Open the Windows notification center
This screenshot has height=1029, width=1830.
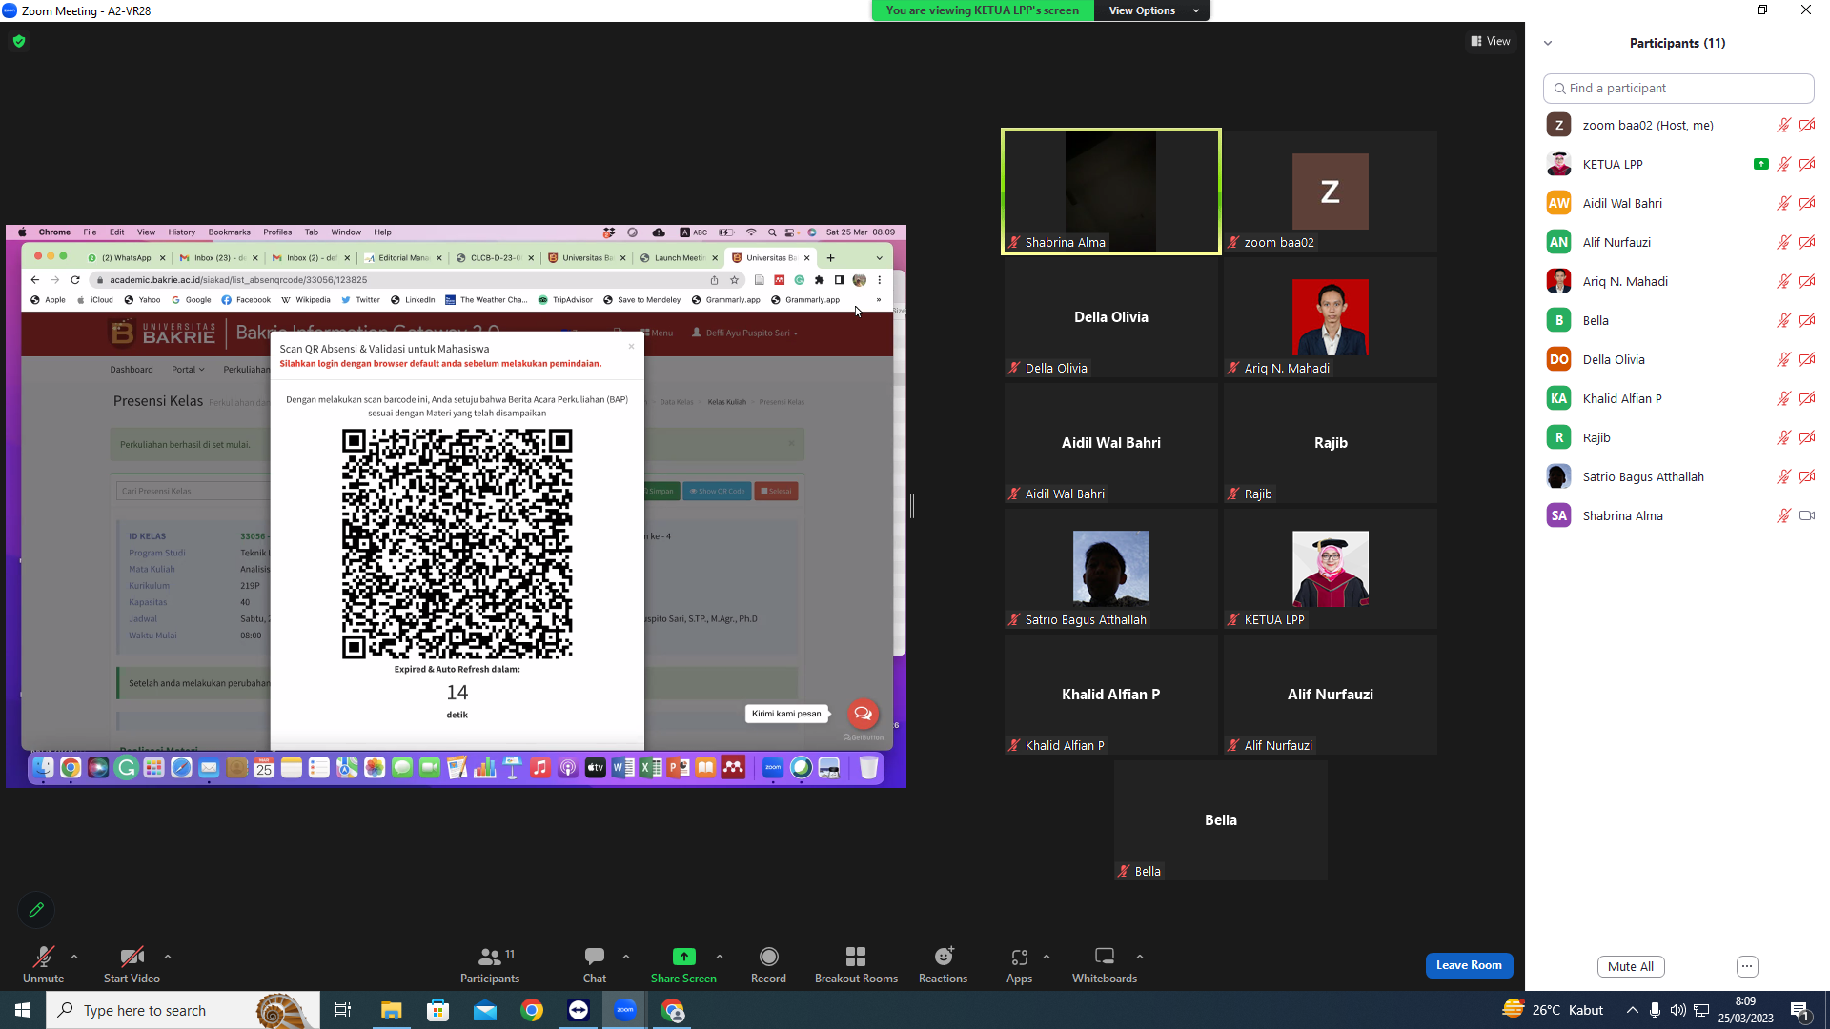pyautogui.click(x=1800, y=1011)
